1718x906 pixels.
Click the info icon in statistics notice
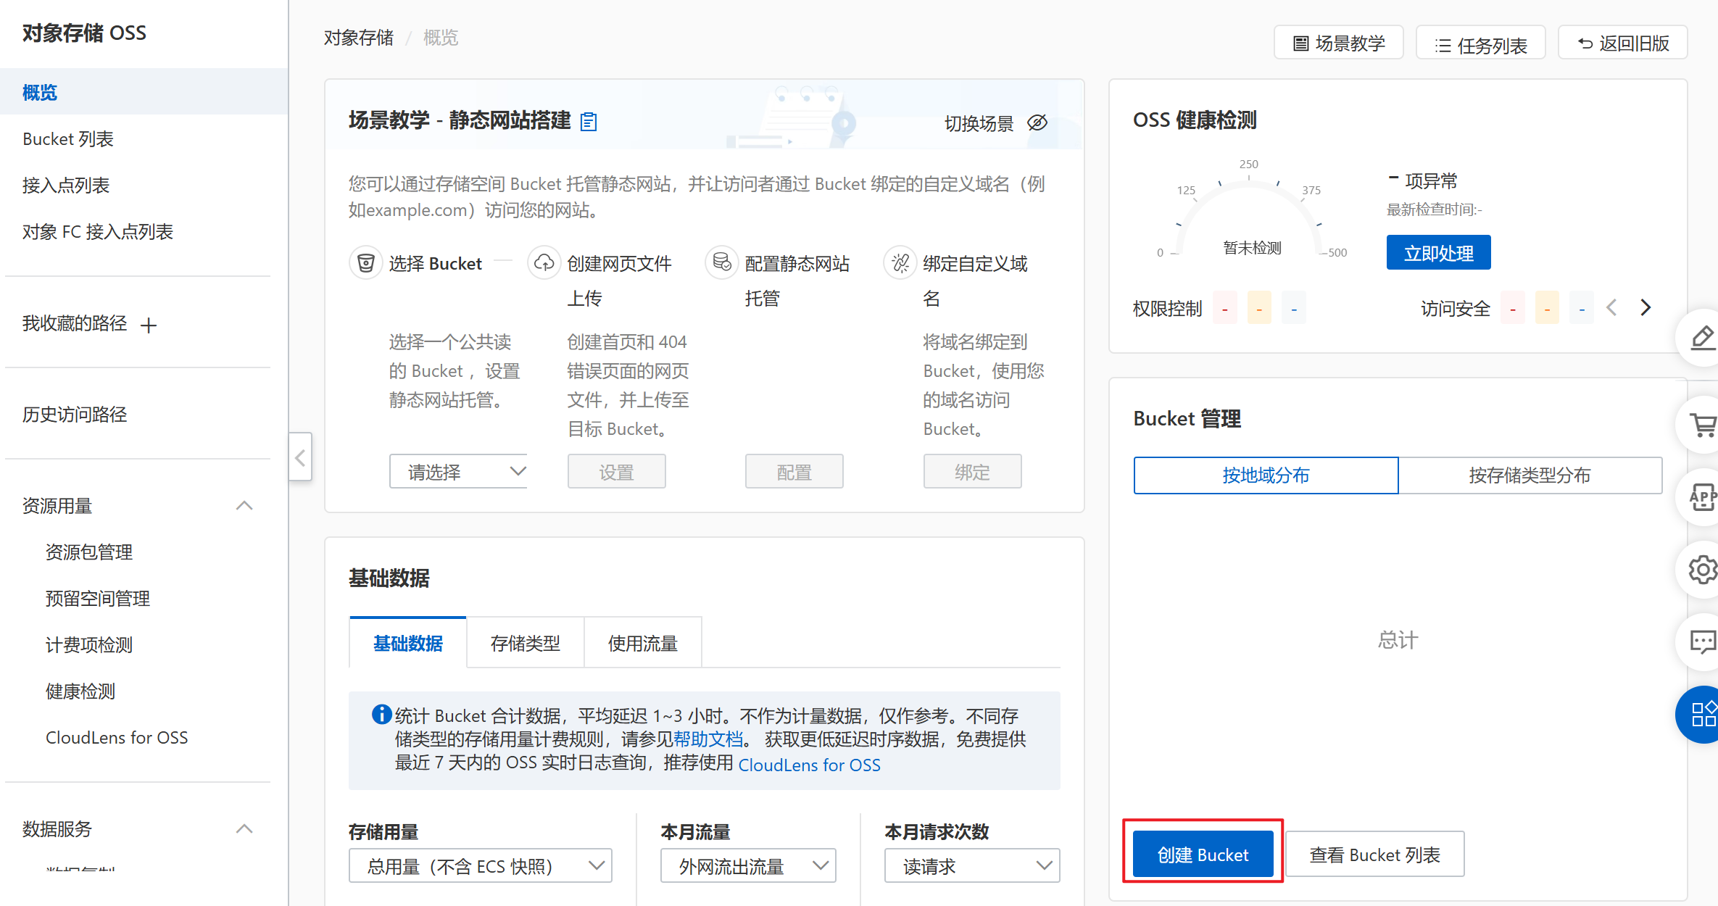381,715
